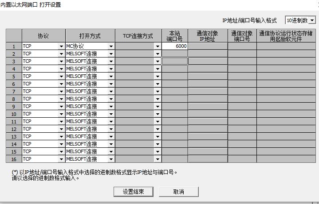Open row 2 打开方式 MELSOFT连接 dropdown
Screen dimensions: 319x204
tap(111, 54)
